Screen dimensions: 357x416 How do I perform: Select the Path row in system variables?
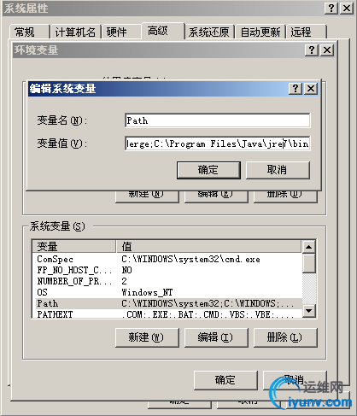pos(167,303)
